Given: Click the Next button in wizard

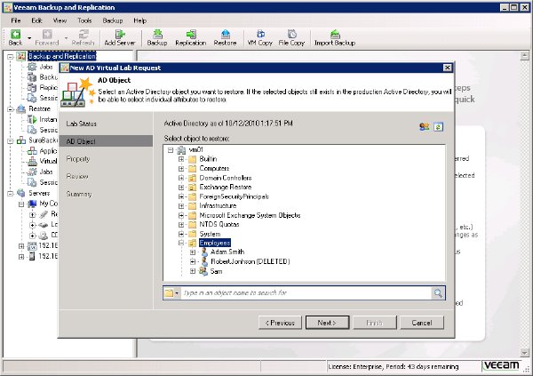Looking at the screenshot, I should (327, 323).
